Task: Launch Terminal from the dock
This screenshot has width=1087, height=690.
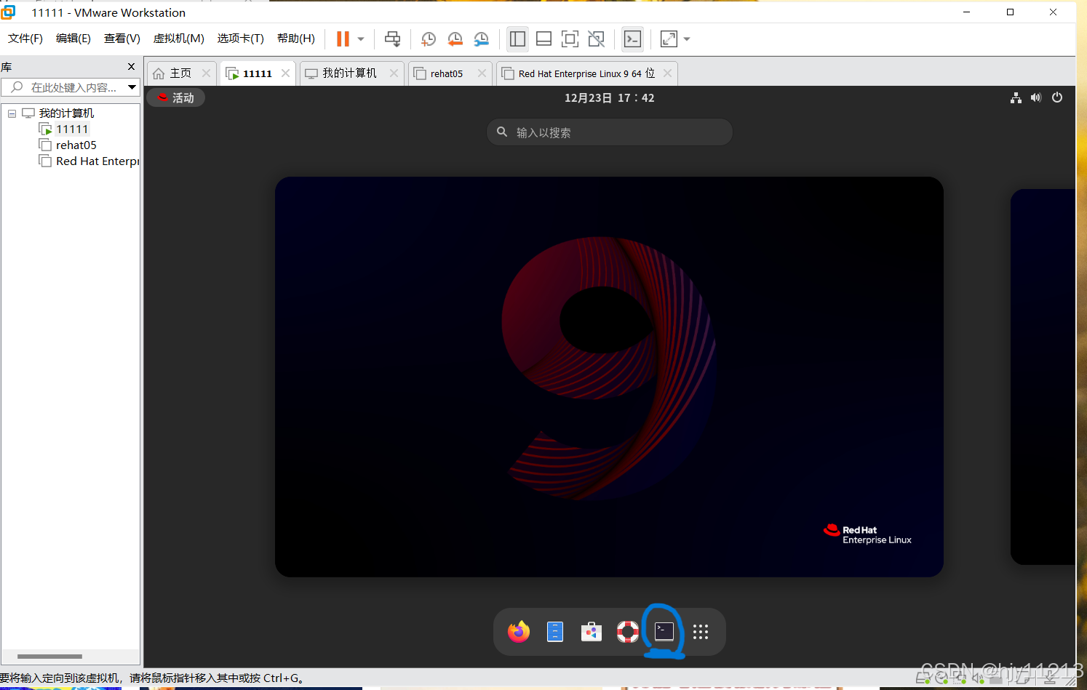Action: (664, 631)
